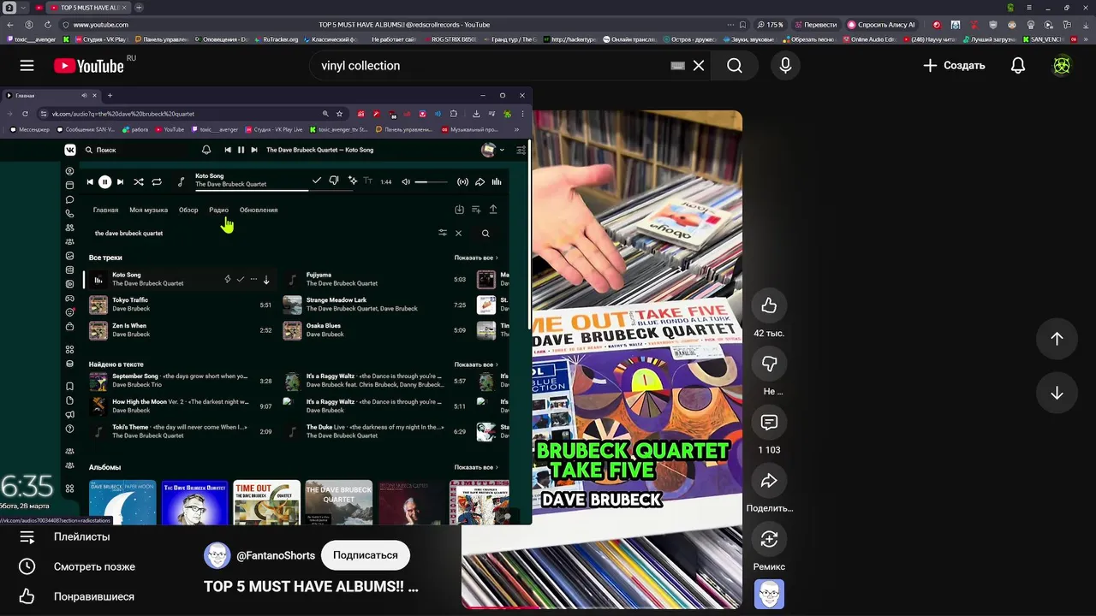1096x616 pixels.
Task: Click add-playlist icon beside VK tabs
Action: point(476,210)
